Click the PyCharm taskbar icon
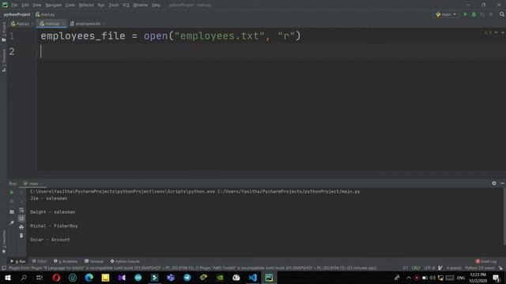The height and width of the screenshot is (284, 506). click(x=269, y=278)
